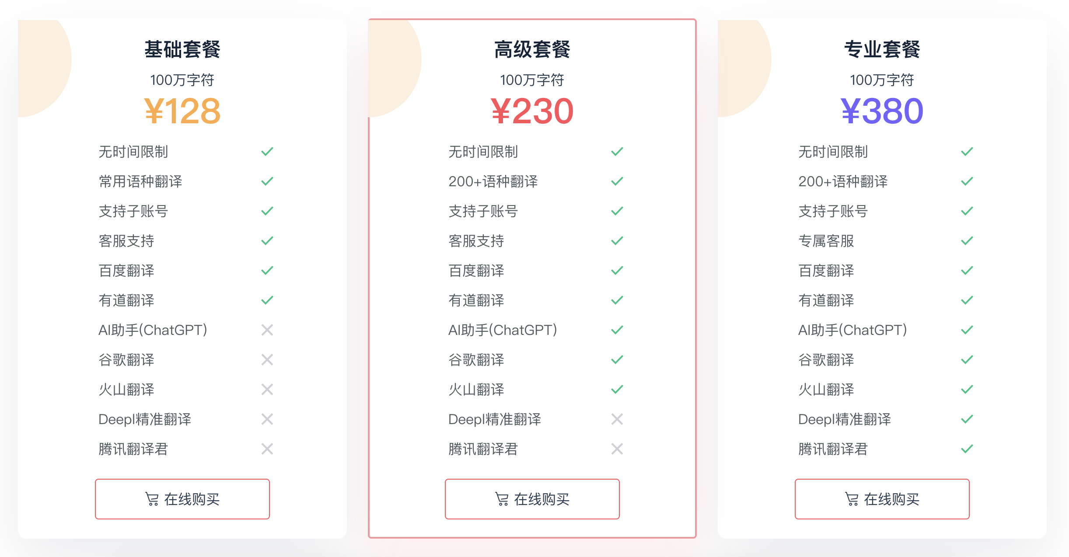
Task: Click the ¥380 price of 专业套餐
Action: (882, 111)
